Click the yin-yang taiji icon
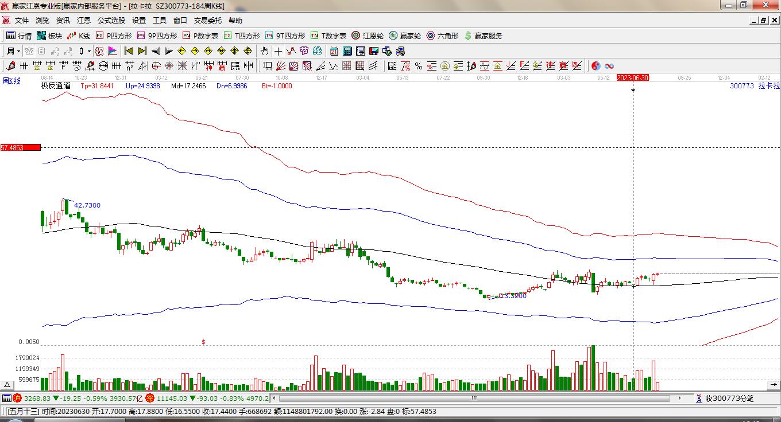 (596, 66)
